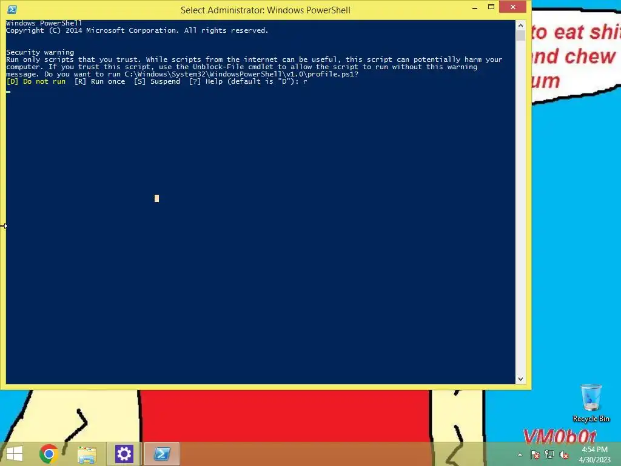Open the Windows Start button
Viewport: 621px width, 466px height.
[x=15, y=454]
